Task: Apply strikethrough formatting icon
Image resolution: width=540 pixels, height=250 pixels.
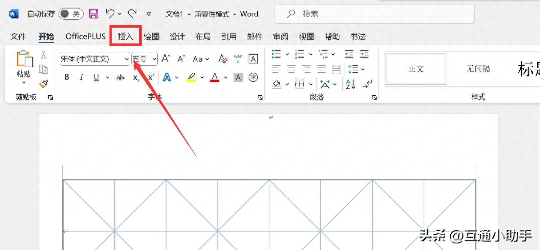Action: point(120,78)
